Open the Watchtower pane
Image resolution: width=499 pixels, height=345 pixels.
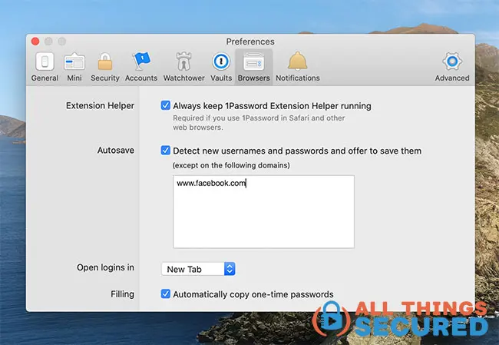(183, 67)
